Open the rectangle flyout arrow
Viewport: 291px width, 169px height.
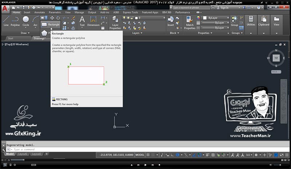pyautogui.click(x=46, y=18)
